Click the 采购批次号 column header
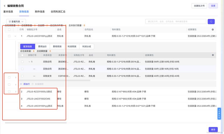Viewport: 224px width, 134px height. 79,55
